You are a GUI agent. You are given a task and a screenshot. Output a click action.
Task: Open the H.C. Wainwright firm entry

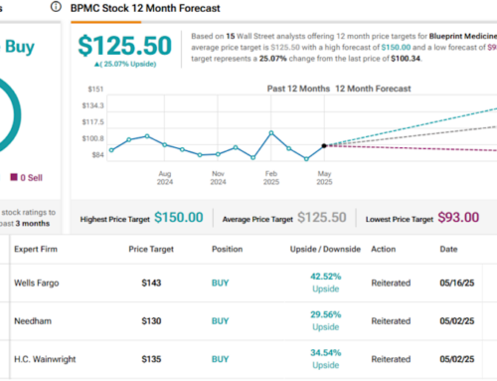point(45,359)
